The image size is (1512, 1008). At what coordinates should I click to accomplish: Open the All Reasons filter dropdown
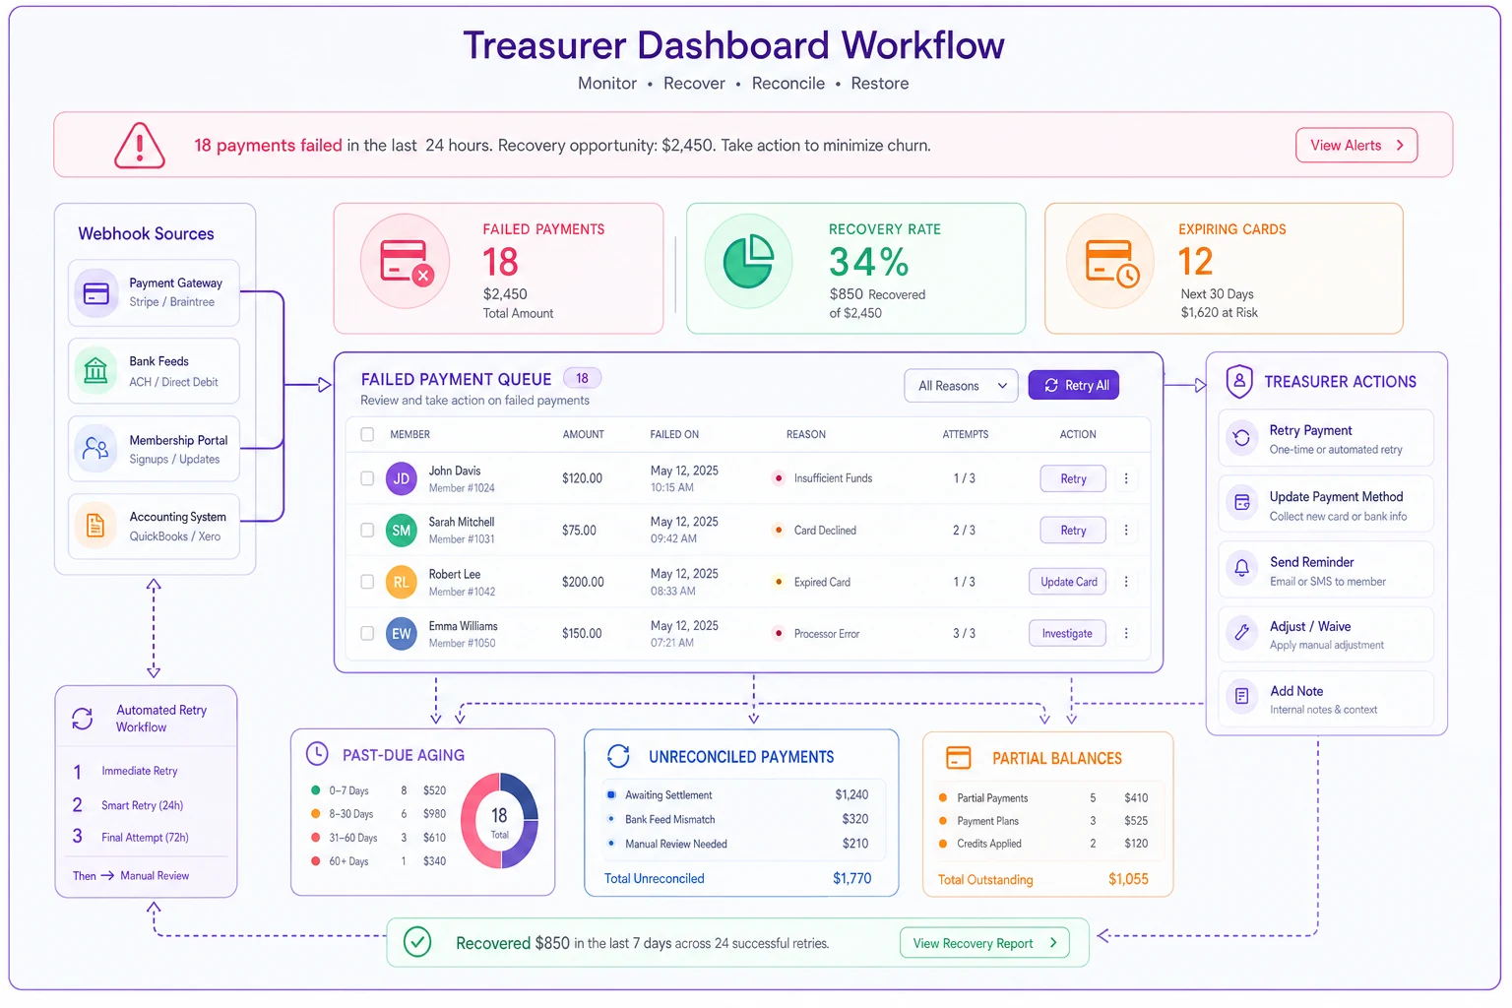click(961, 386)
